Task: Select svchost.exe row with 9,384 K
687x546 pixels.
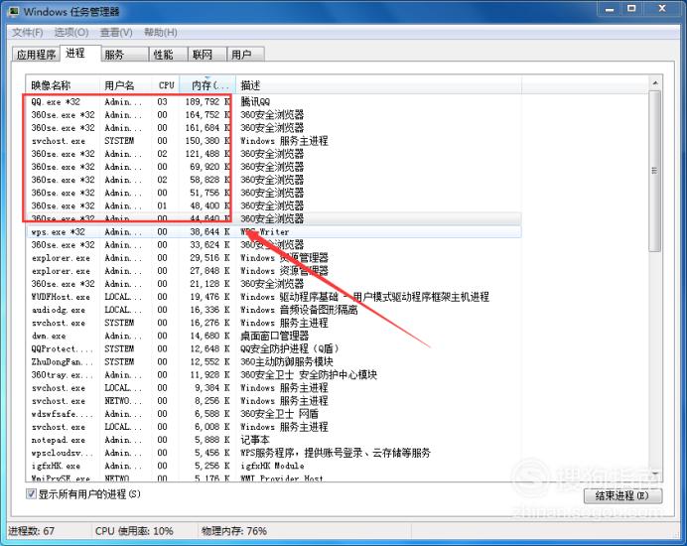Action: (x=274, y=388)
